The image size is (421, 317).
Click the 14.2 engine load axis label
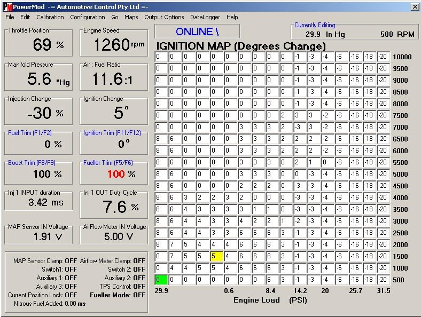tap(300, 291)
